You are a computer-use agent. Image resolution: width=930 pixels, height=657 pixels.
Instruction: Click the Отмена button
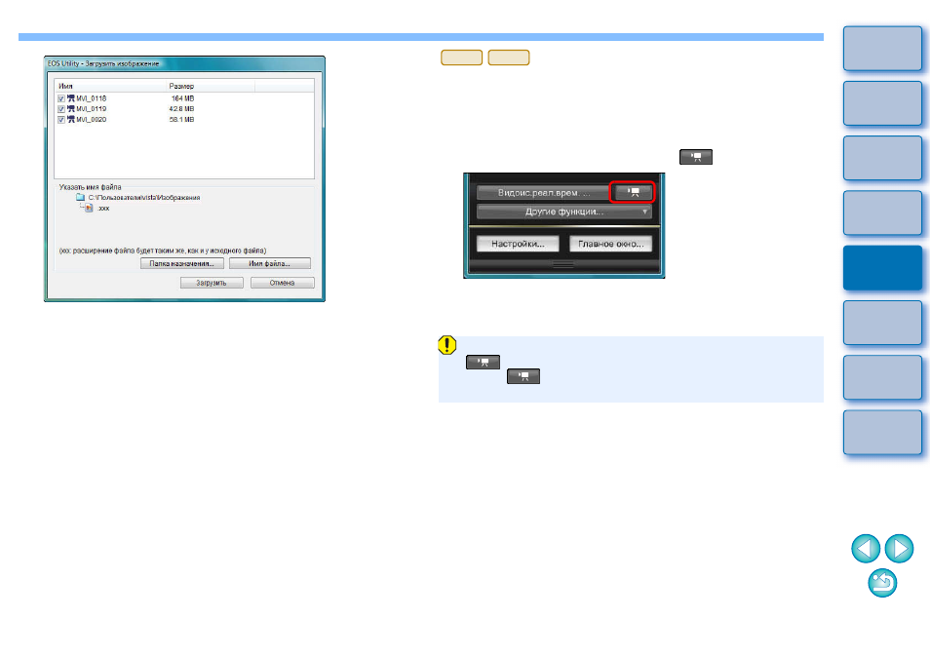[283, 283]
